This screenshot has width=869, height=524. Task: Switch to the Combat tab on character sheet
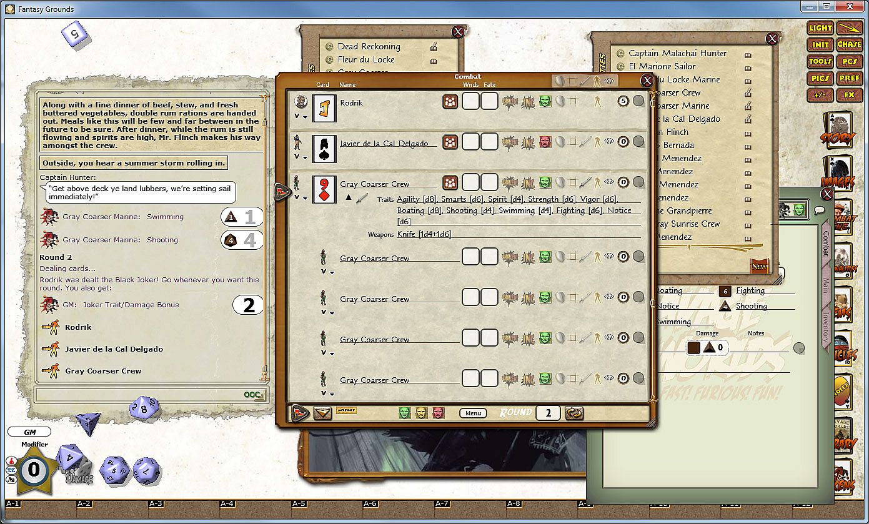click(825, 244)
